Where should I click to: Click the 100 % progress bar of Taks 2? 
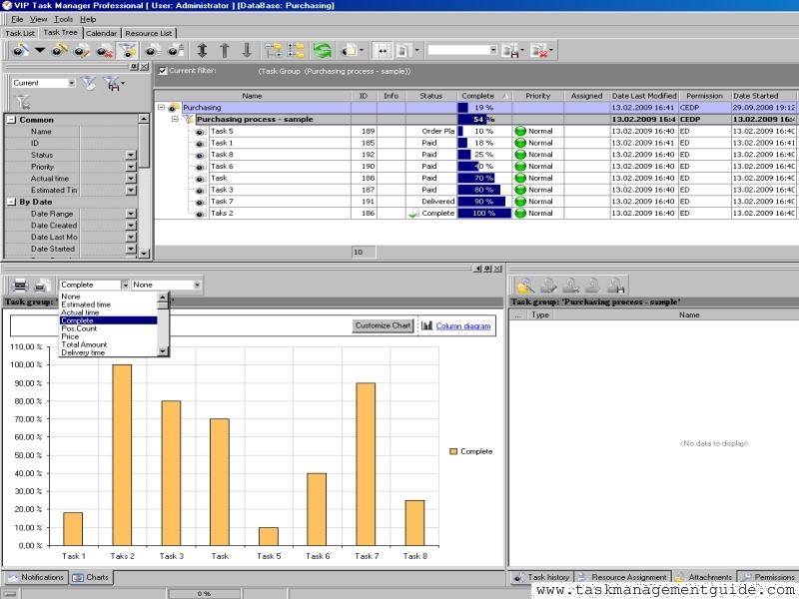coord(484,214)
